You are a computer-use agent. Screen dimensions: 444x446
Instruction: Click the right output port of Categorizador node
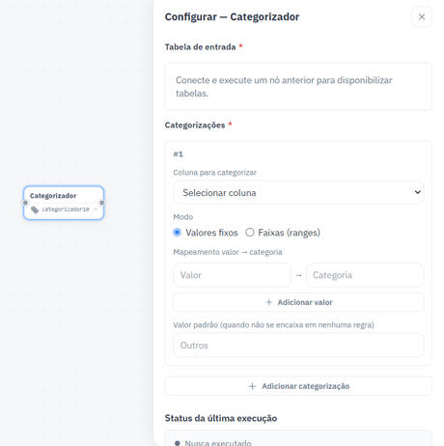(102, 203)
